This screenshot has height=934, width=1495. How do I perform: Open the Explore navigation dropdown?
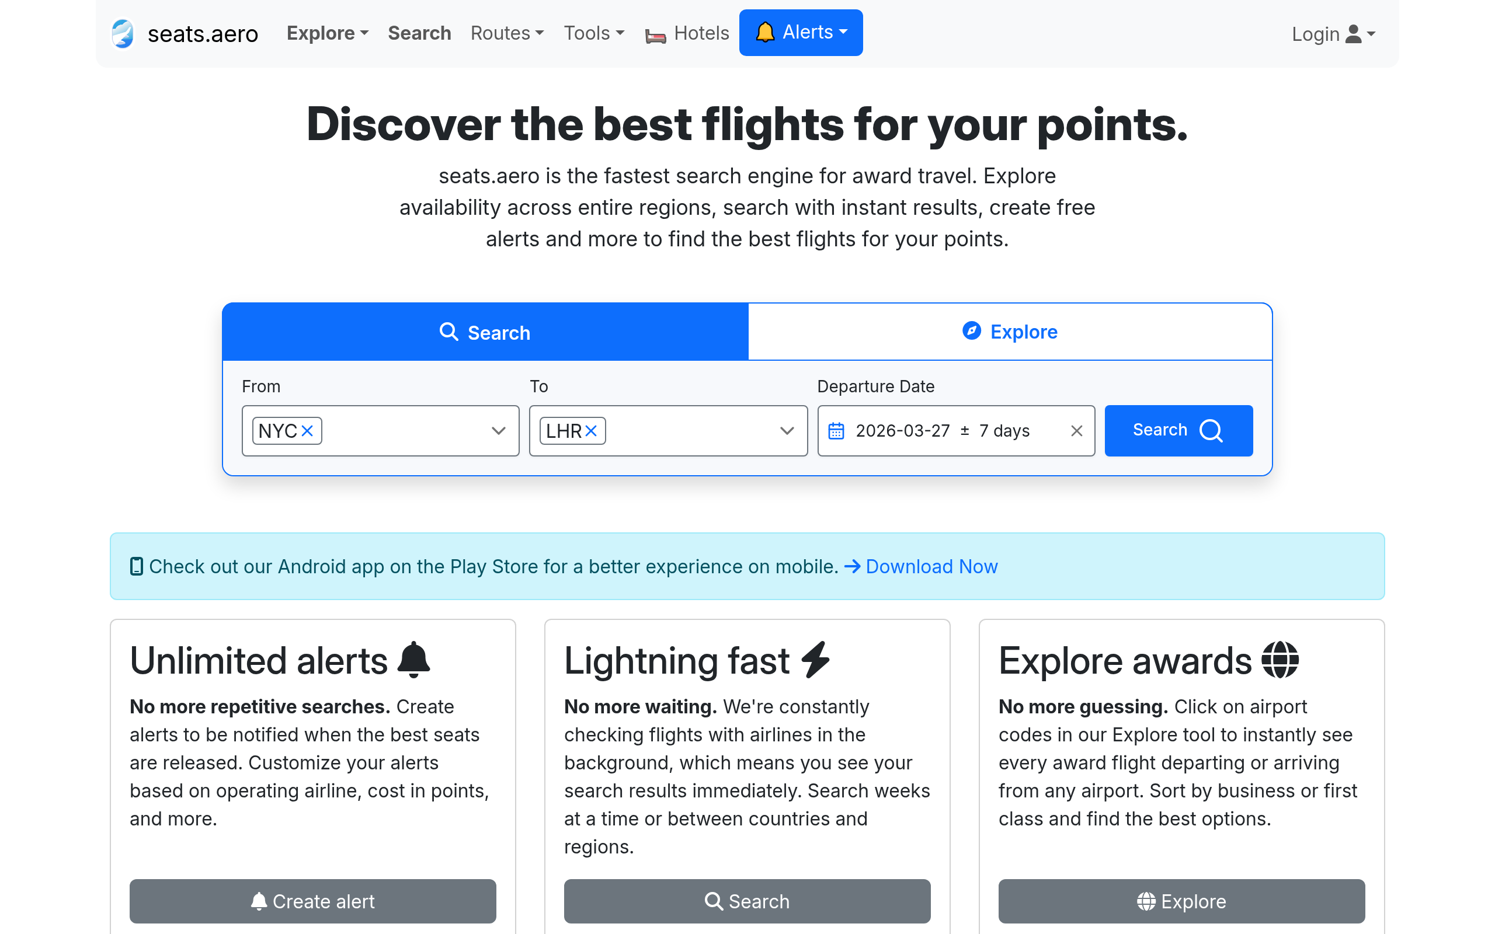click(x=328, y=33)
